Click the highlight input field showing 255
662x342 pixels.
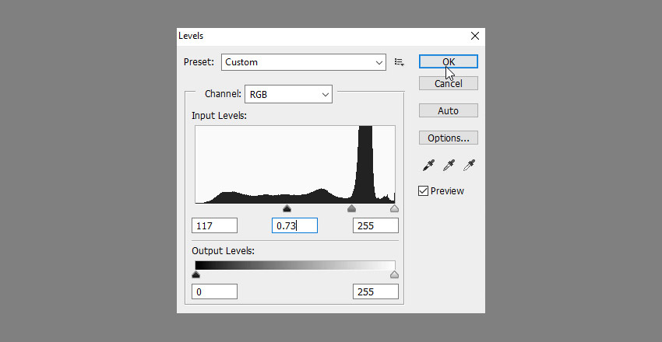(375, 225)
